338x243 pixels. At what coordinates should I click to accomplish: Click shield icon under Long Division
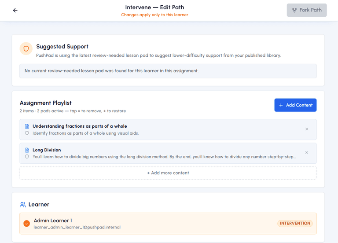[27, 157]
